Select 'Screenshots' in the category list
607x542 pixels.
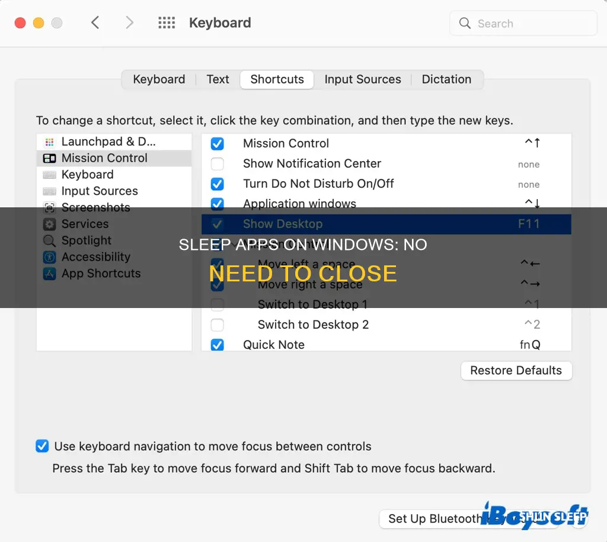click(114, 207)
